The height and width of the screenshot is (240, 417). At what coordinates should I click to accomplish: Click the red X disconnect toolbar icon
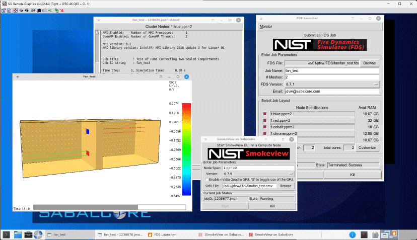point(61,10)
